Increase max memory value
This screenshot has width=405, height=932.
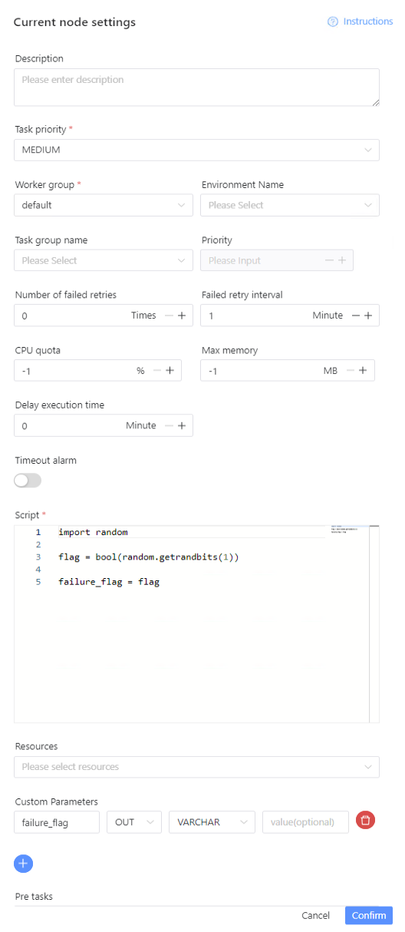point(363,371)
